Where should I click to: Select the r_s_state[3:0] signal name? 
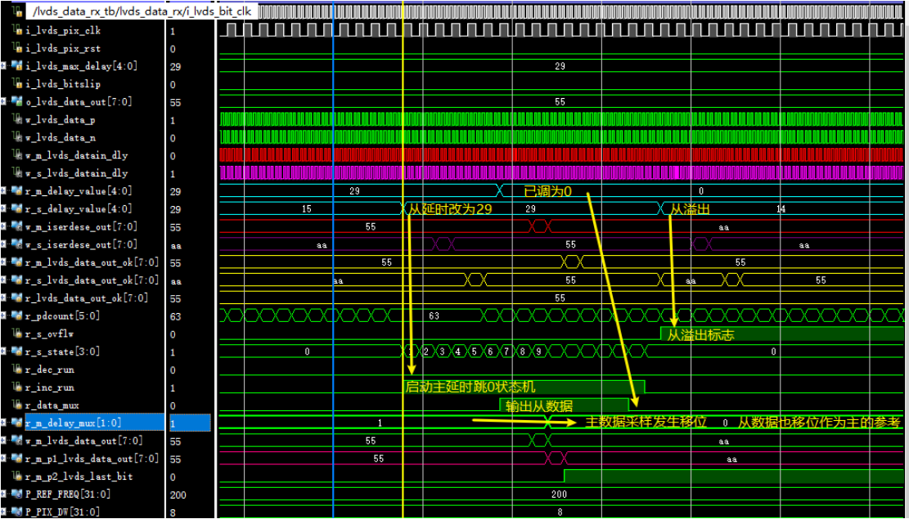point(63,352)
